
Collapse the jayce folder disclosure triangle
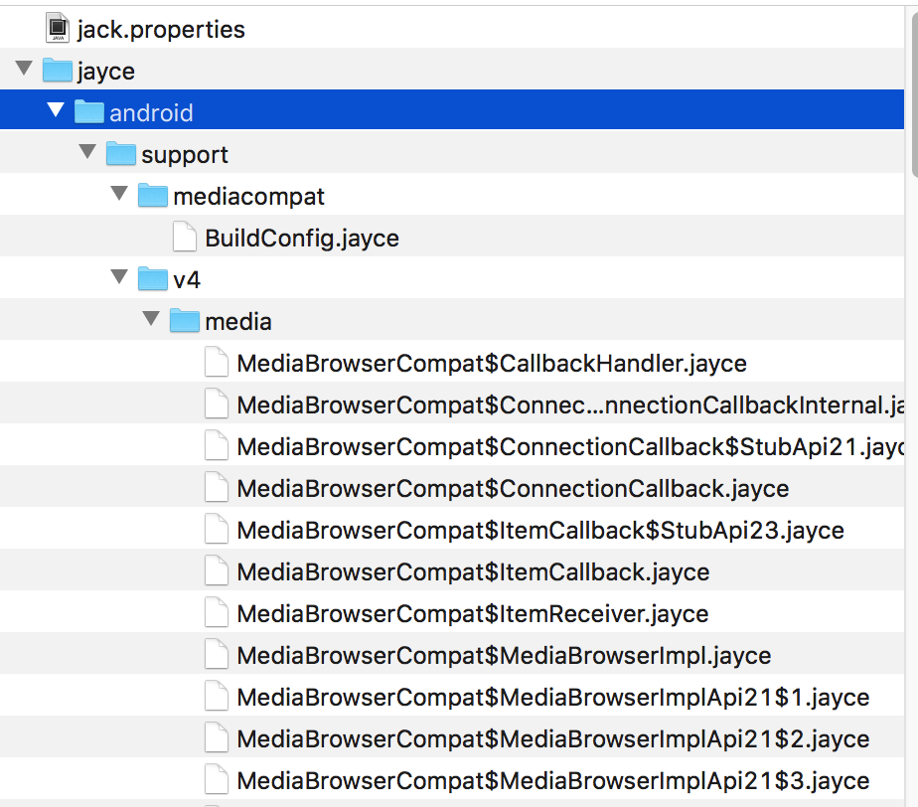coord(24,71)
